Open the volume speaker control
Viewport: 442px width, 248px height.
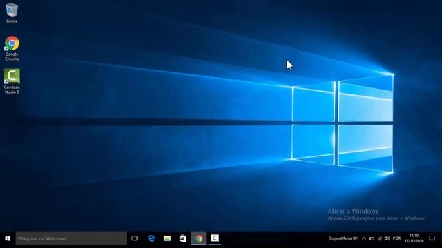click(x=387, y=238)
